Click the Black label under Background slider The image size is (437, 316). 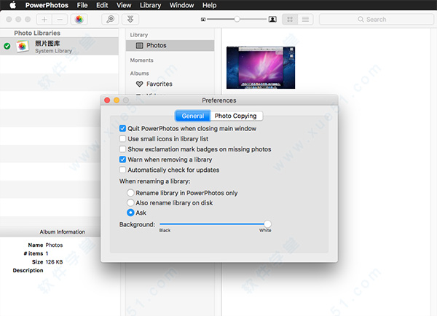point(165,231)
